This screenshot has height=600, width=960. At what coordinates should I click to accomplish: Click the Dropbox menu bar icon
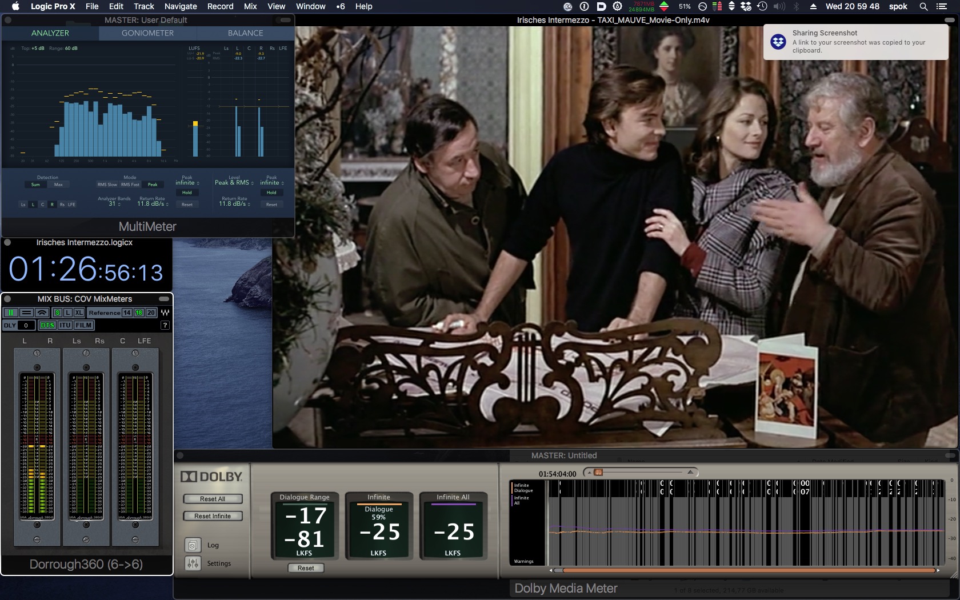point(746,6)
